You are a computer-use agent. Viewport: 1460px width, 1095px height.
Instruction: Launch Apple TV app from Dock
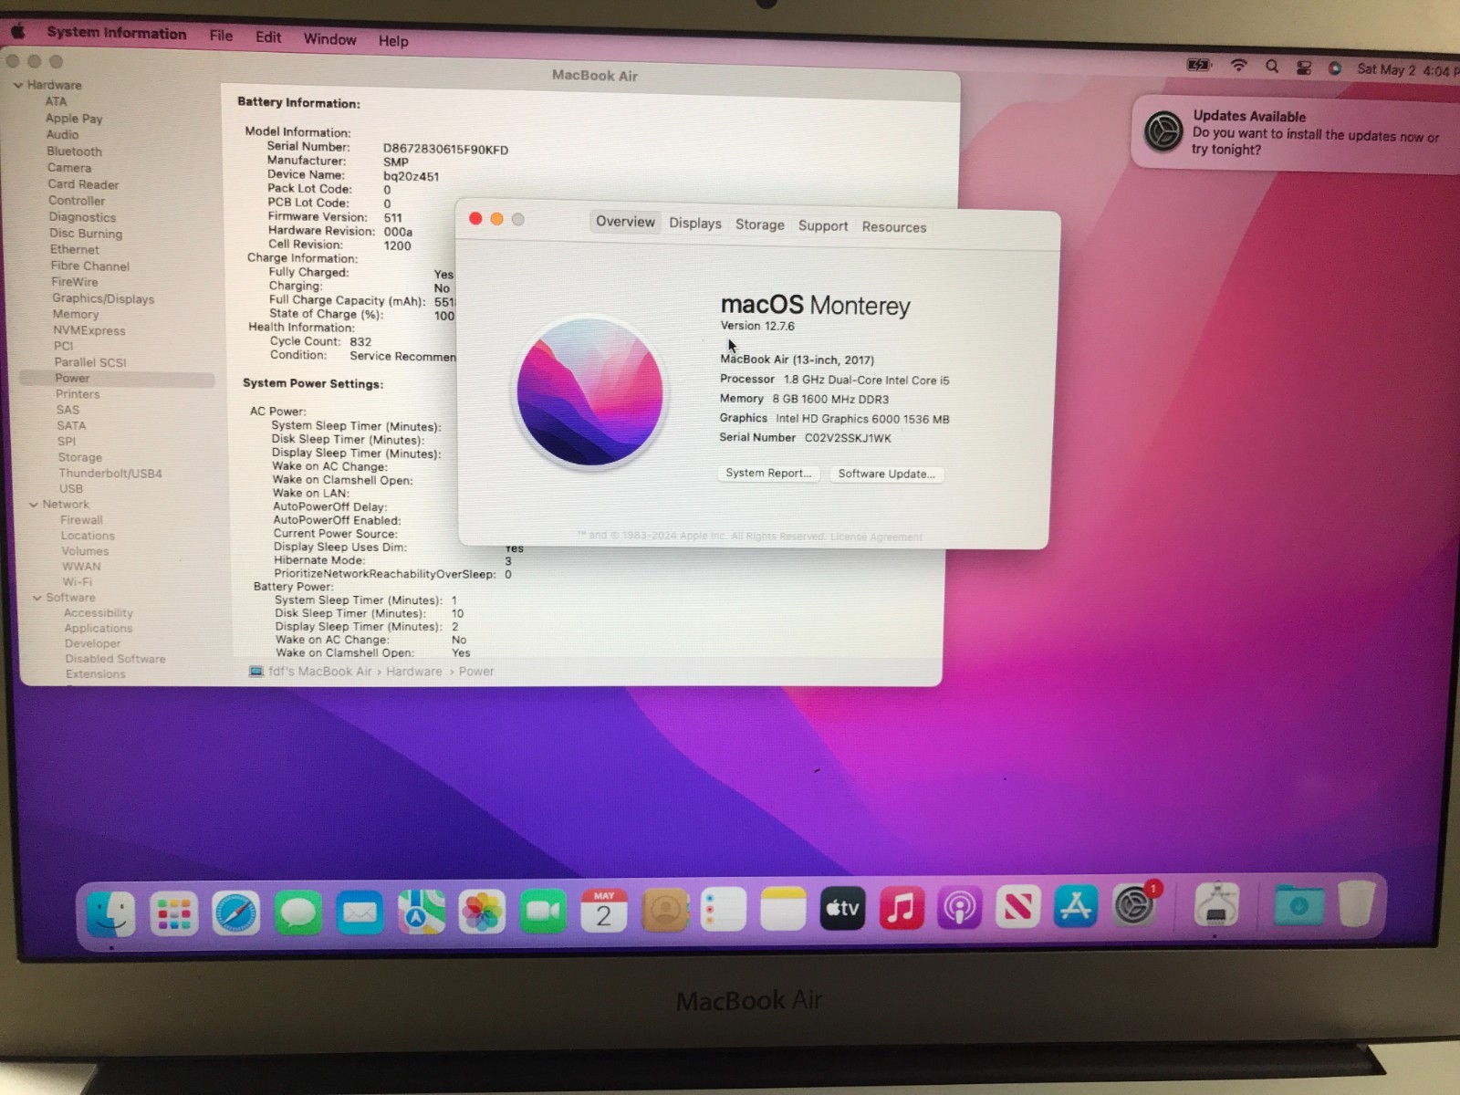pos(842,908)
